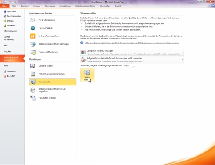Click the Optionen document icon
The height and width of the screenshot is (165, 215).
[5, 72]
